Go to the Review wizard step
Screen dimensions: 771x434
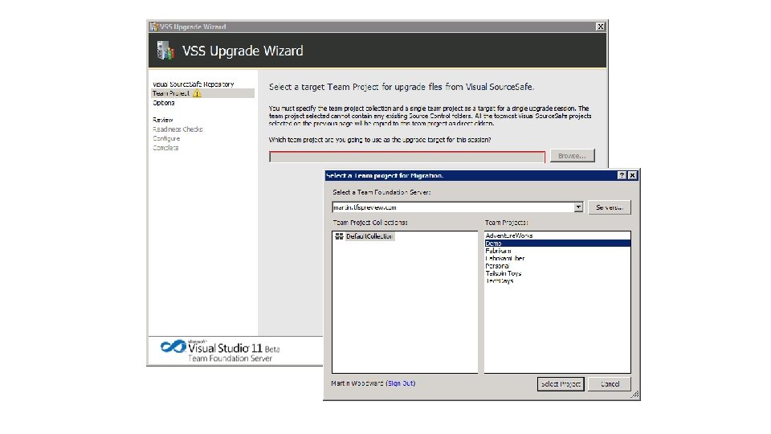163,120
